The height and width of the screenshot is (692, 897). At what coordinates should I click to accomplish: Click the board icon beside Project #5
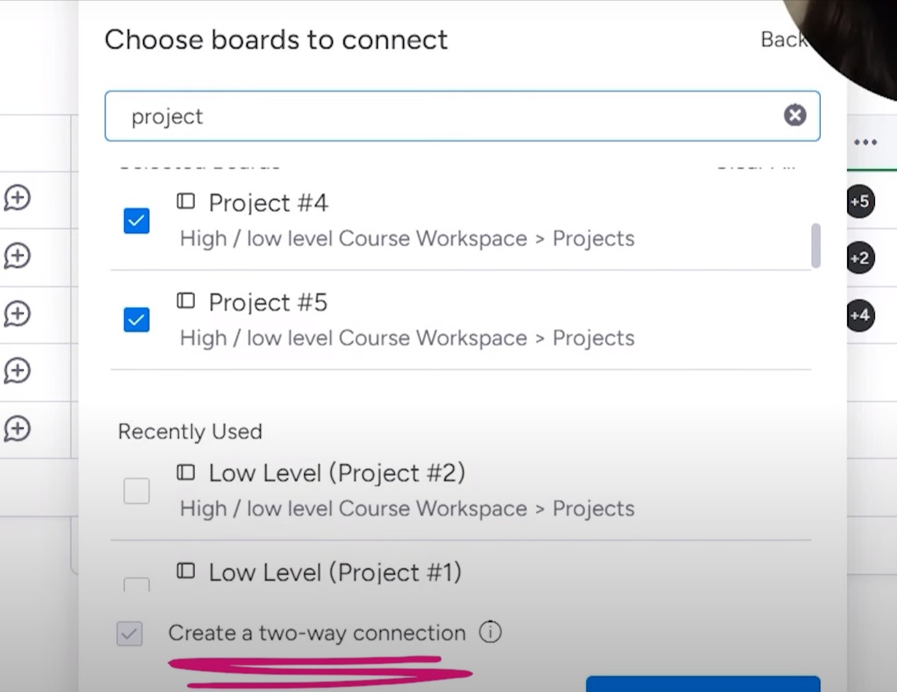(x=186, y=301)
